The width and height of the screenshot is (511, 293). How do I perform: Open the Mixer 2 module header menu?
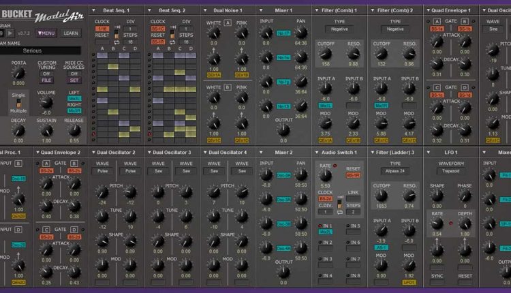(261, 152)
